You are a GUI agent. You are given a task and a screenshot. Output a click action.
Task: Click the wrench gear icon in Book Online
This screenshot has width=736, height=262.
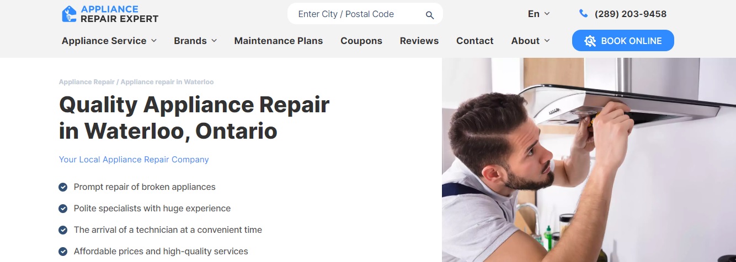(590, 41)
